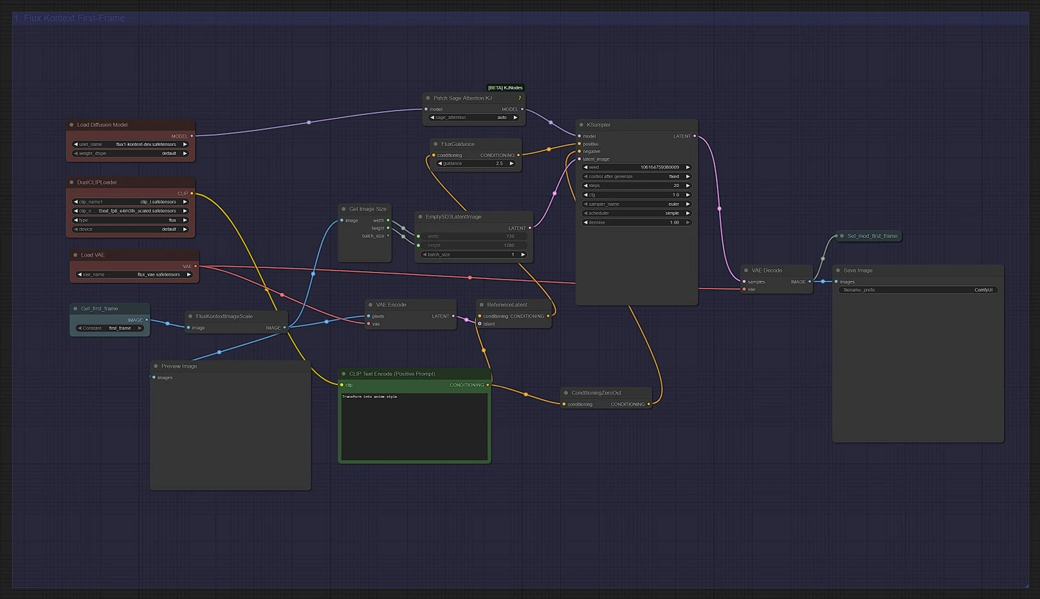Collapse the Get_first_frame node dot
The image size is (1040, 599).
click(x=75, y=308)
